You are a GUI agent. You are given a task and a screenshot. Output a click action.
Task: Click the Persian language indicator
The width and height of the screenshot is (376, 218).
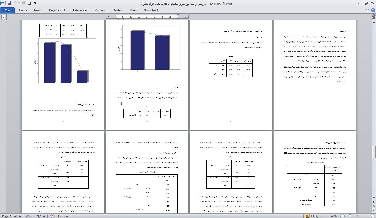pyautogui.click(x=63, y=216)
